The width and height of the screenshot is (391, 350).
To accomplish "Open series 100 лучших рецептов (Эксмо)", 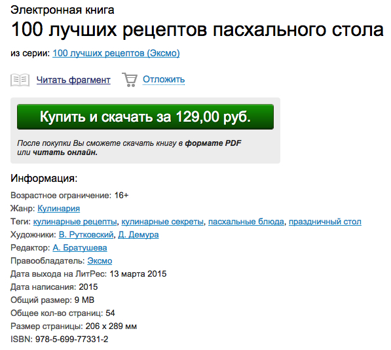I will coord(116,53).
